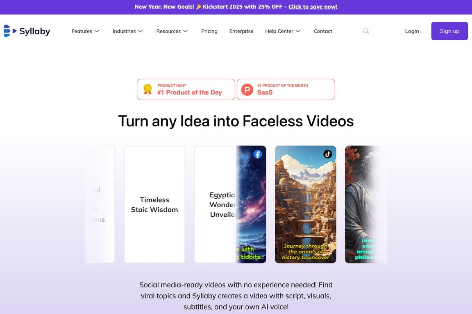Open the search magnifier icon
Image resolution: width=472 pixels, height=314 pixels.
click(366, 31)
